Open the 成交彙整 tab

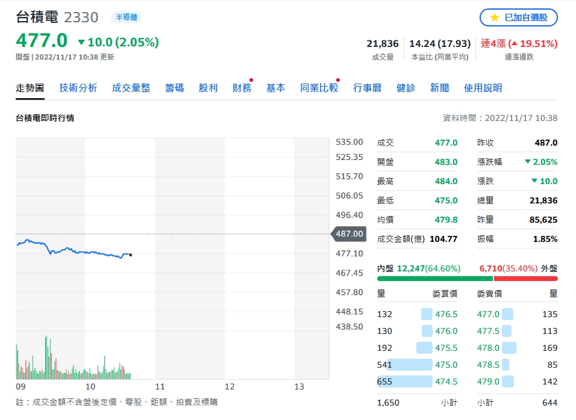pos(131,88)
